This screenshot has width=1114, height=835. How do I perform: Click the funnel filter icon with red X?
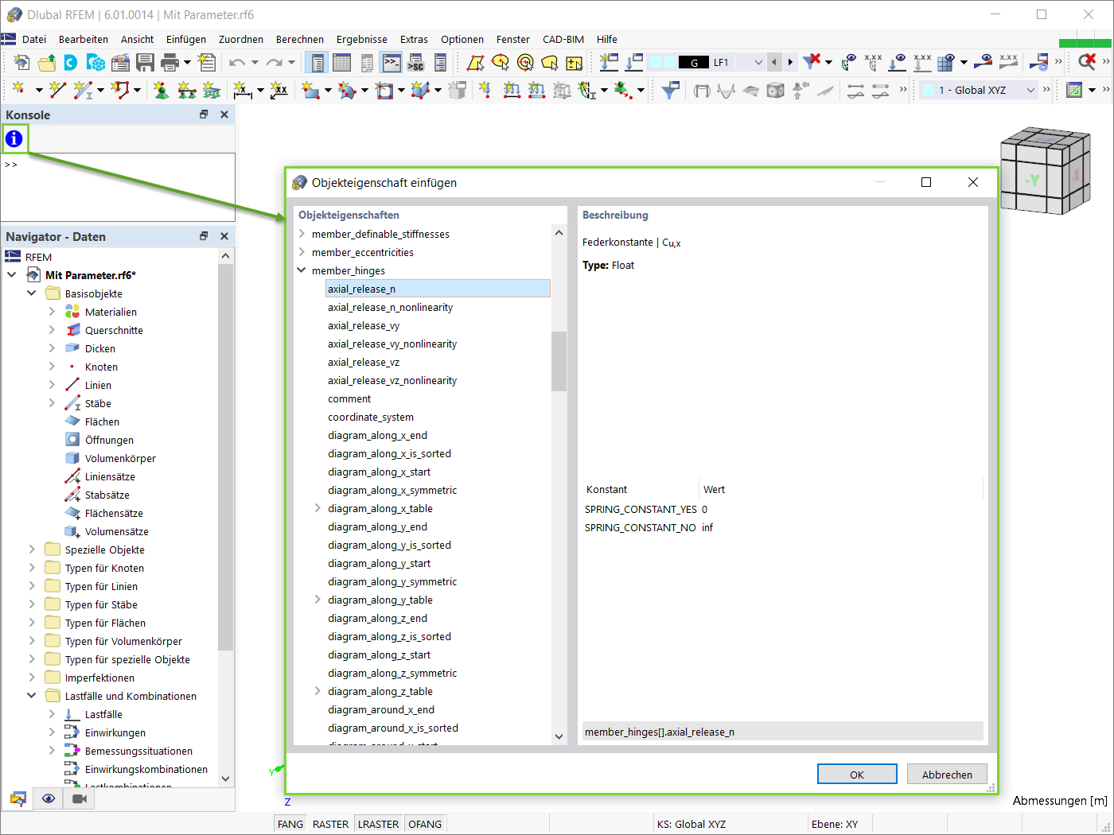tap(812, 62)
